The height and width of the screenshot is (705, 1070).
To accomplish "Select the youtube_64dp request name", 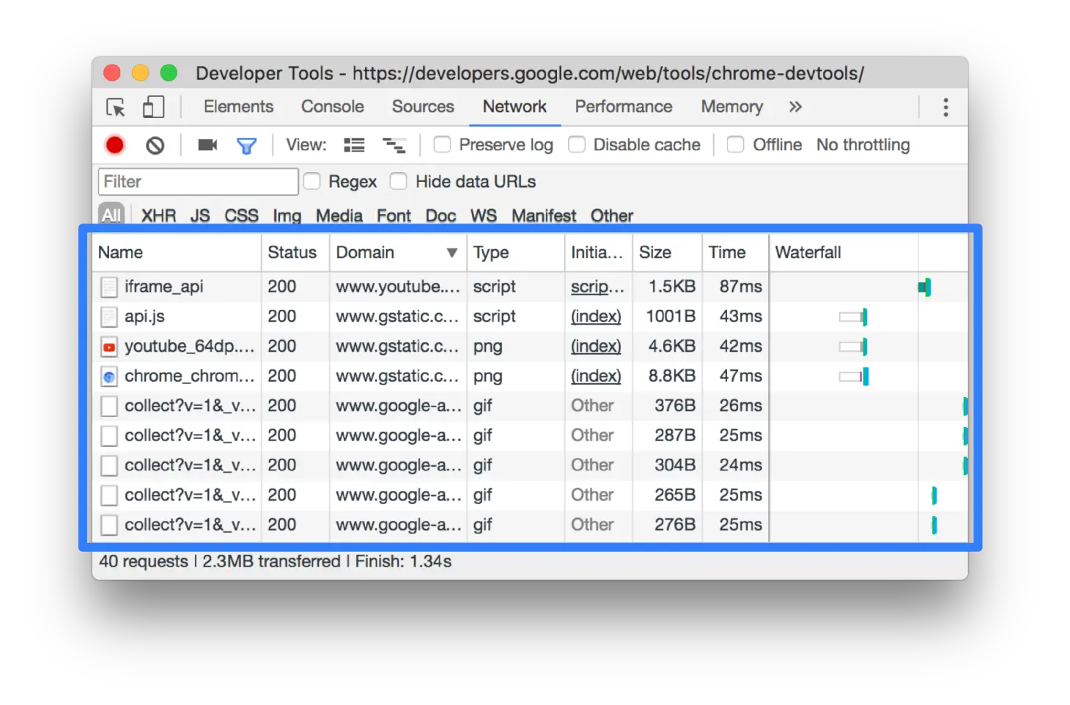I will point(190,347).
